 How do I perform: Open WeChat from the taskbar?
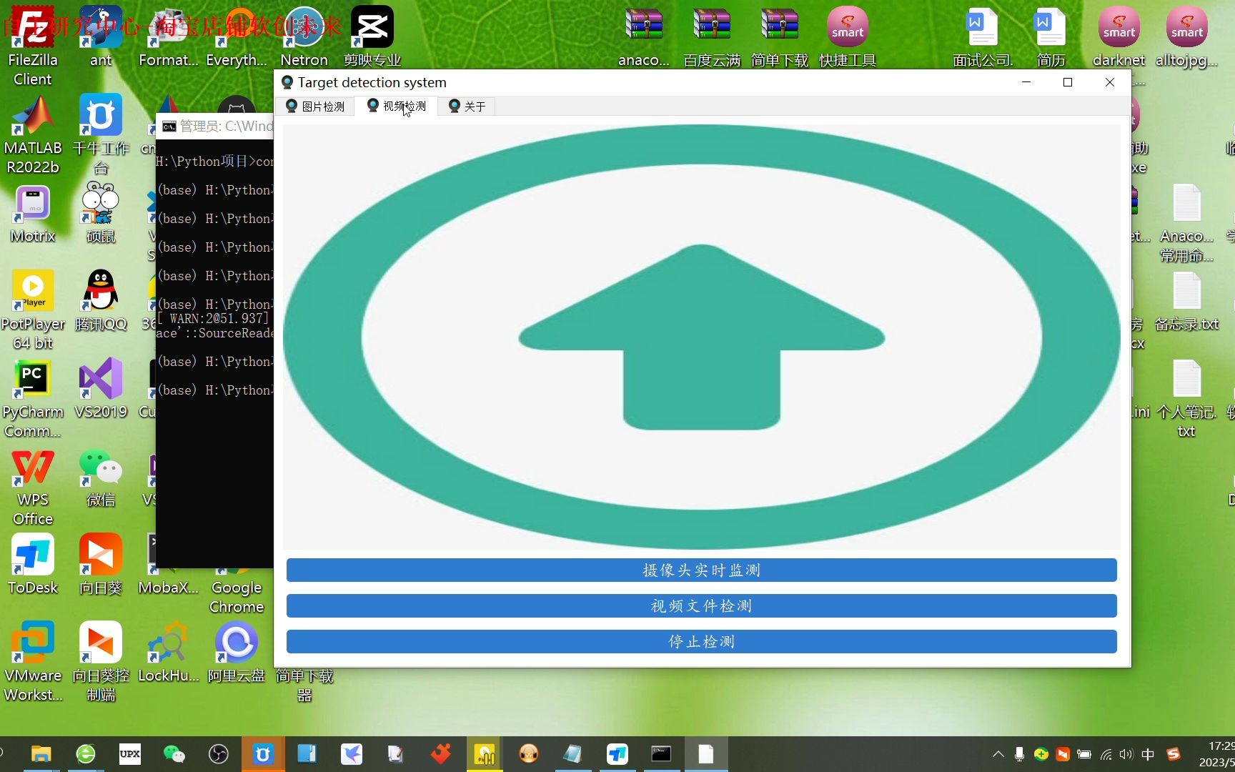click(174, 754)
